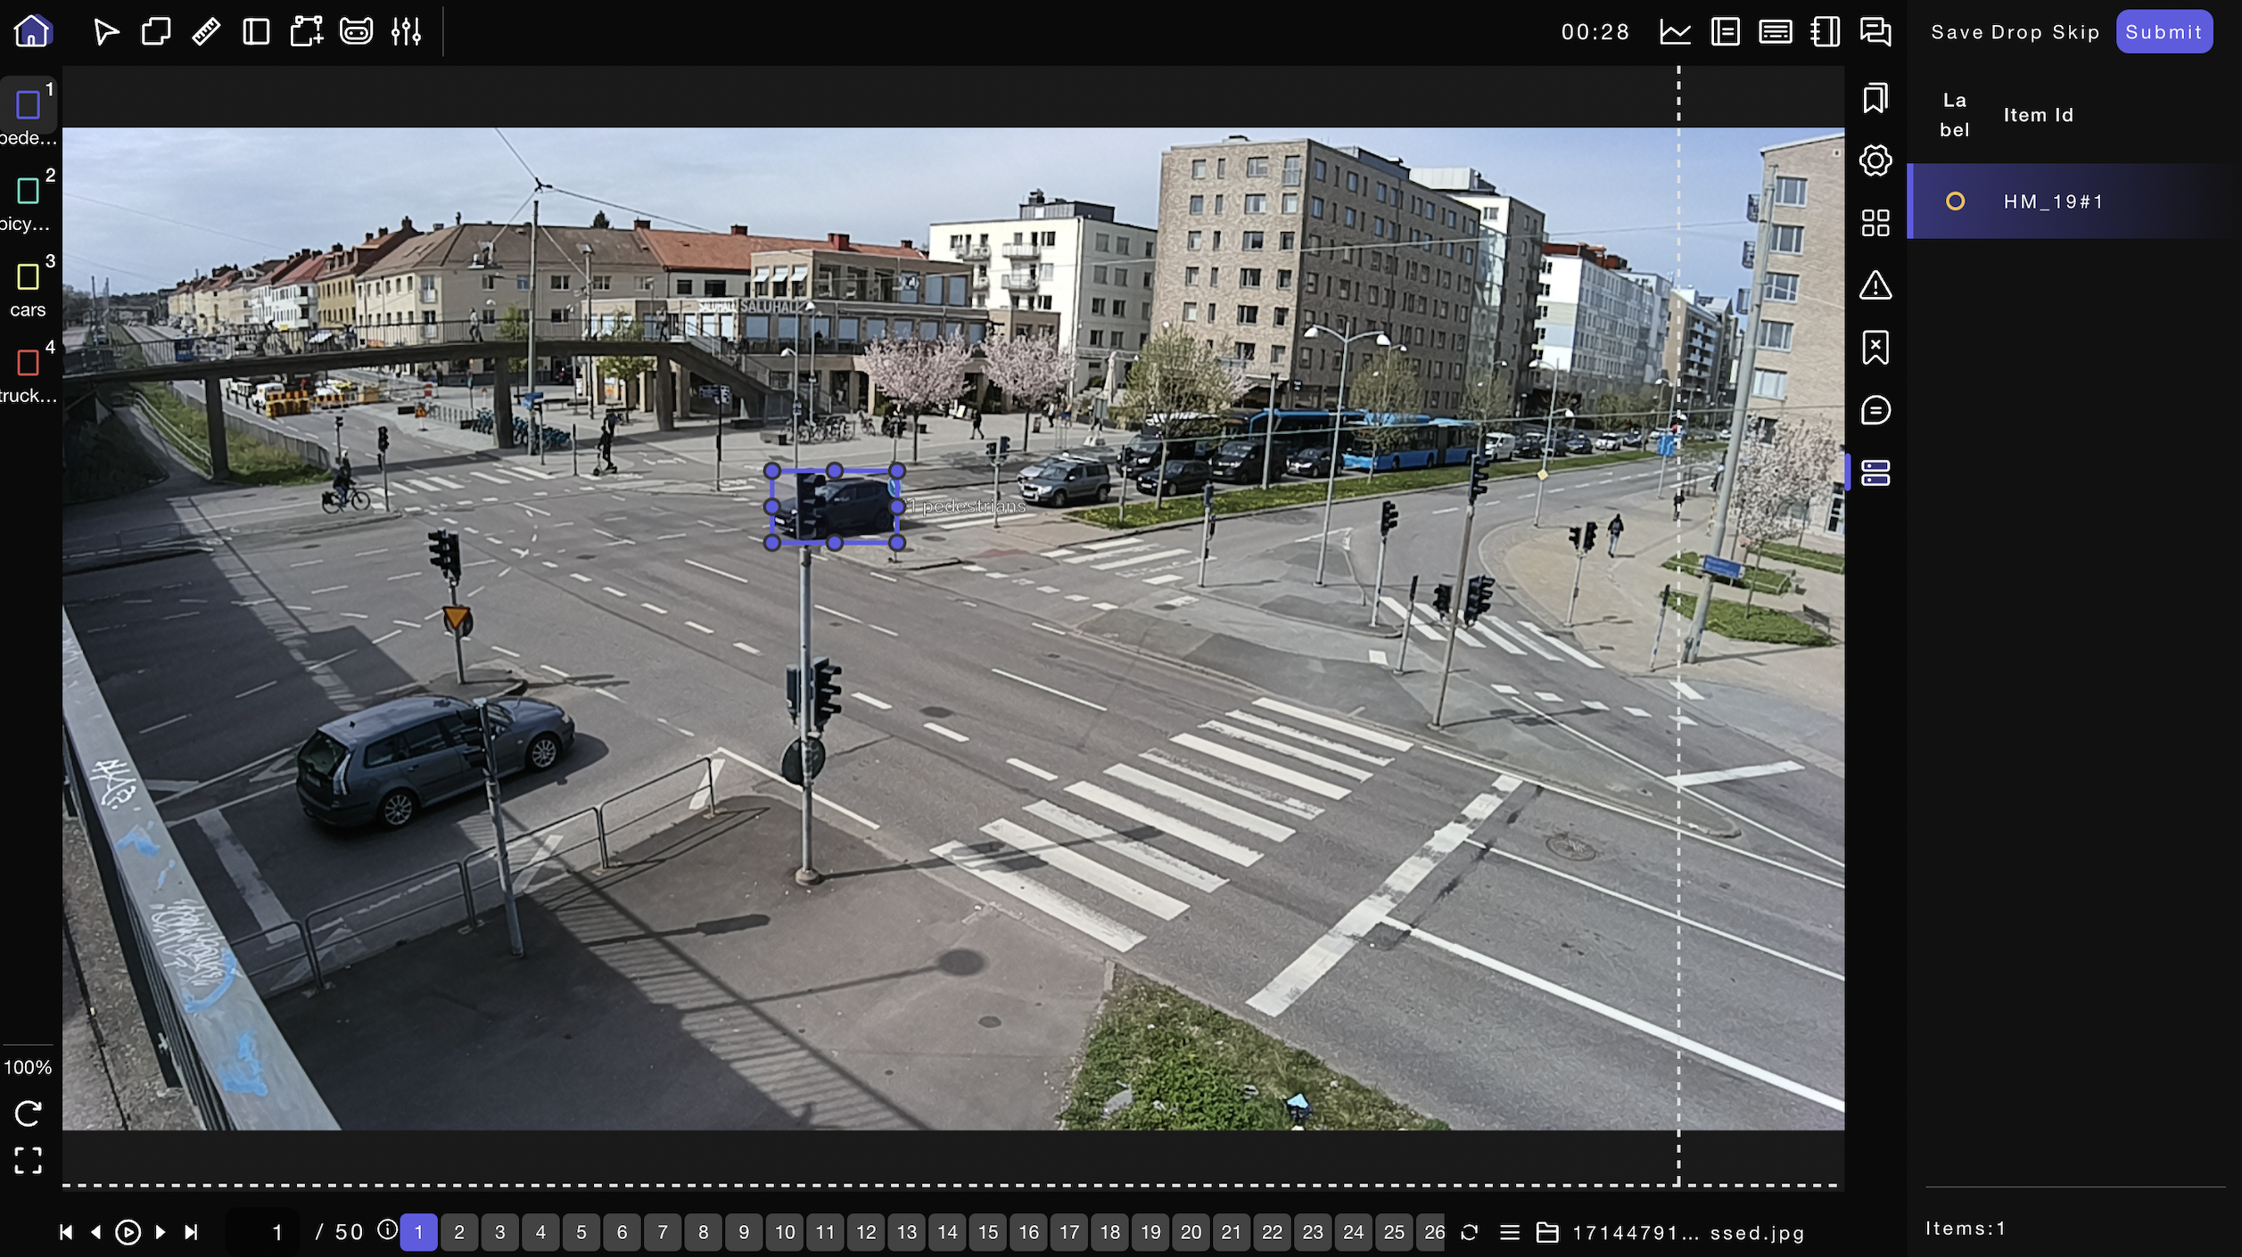Open the warning triangle issues panel
The height and width of the screenshot is (1257, 2242).
click(1875, 285)
